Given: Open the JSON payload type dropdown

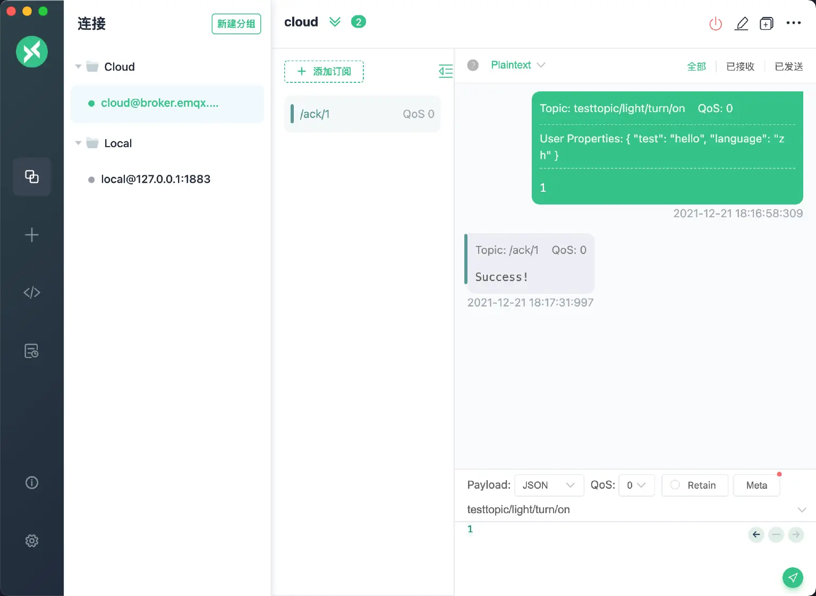Looking at the screenshot, I should (549, 485).
